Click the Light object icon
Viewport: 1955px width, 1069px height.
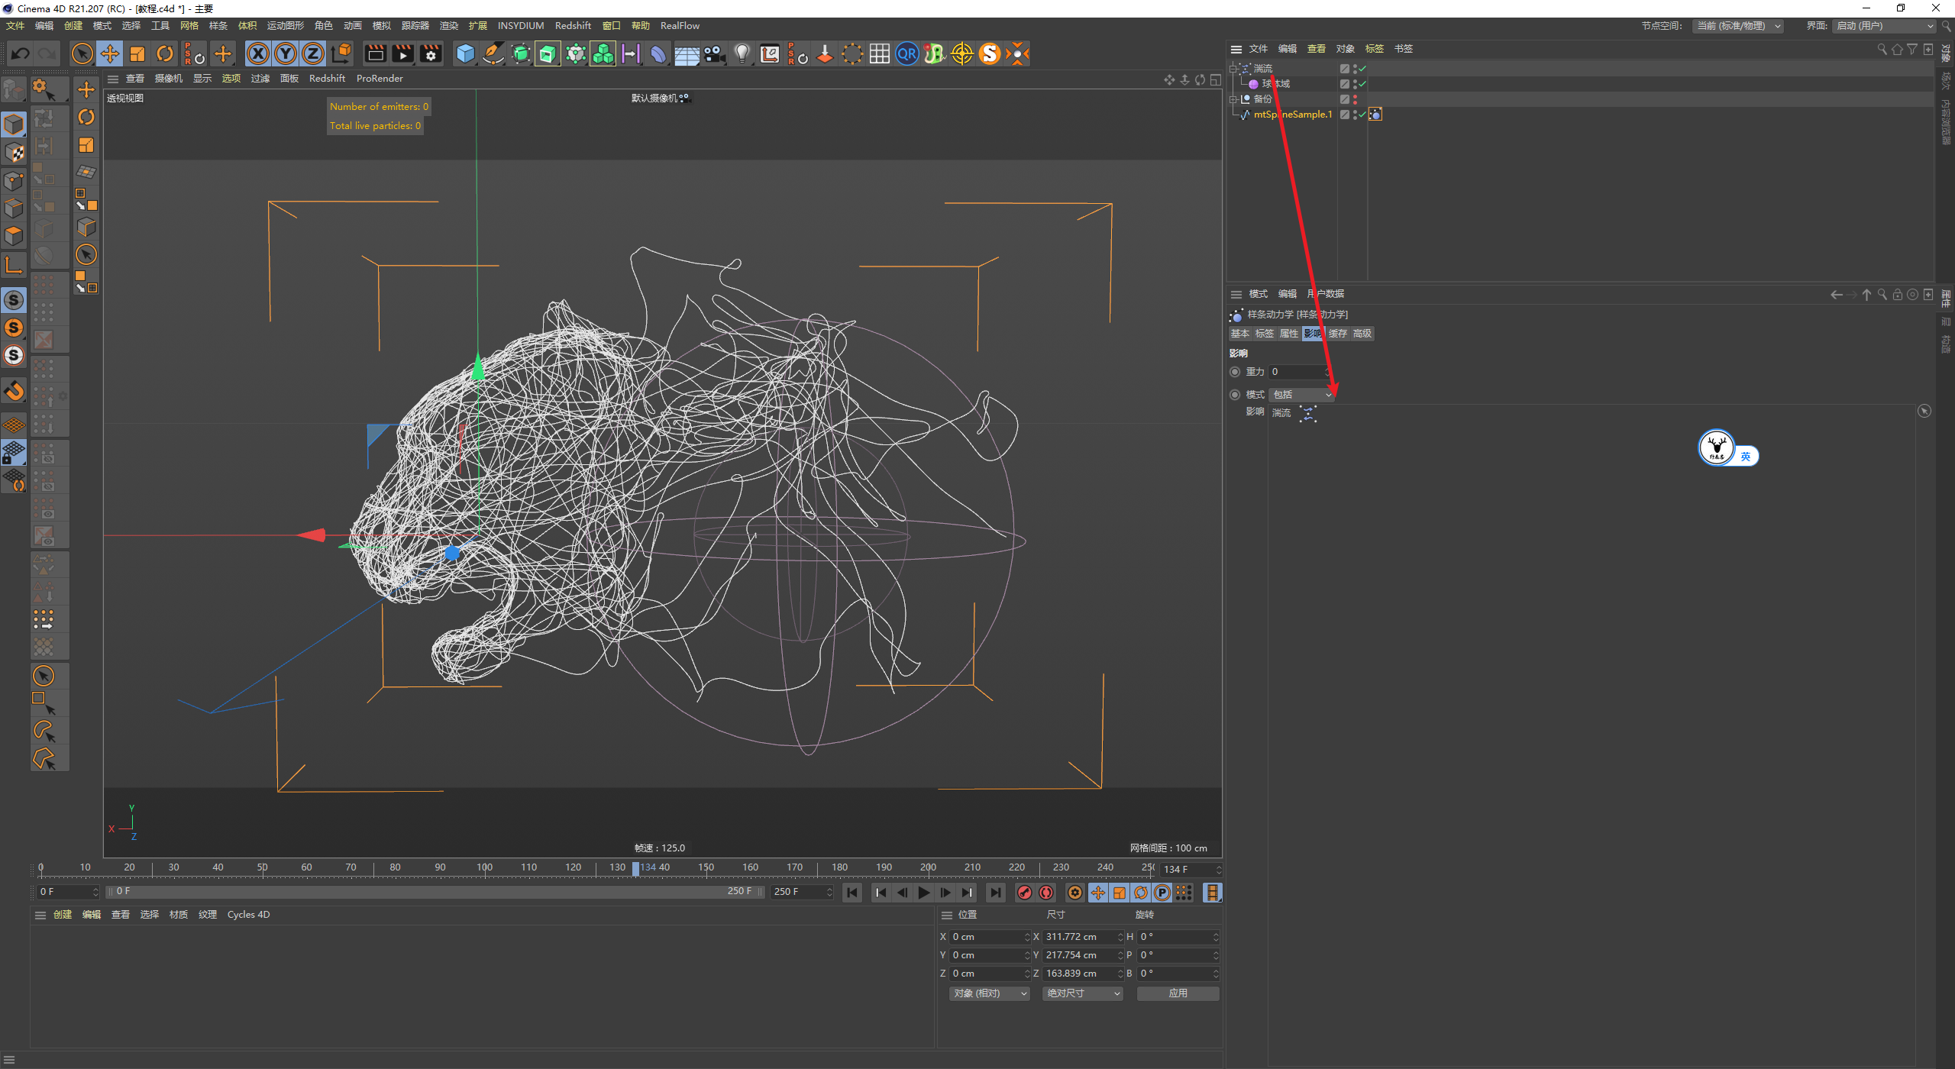click(x=742, y=53)
